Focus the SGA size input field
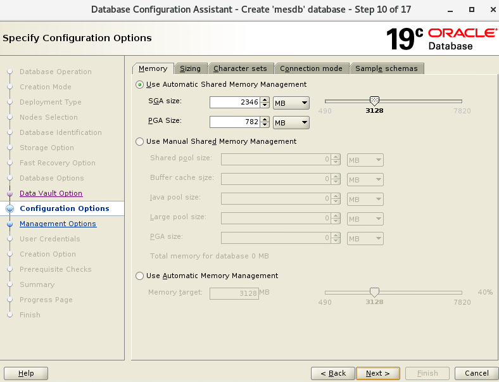This screenshot has height=382, width=499. [234, 103]
